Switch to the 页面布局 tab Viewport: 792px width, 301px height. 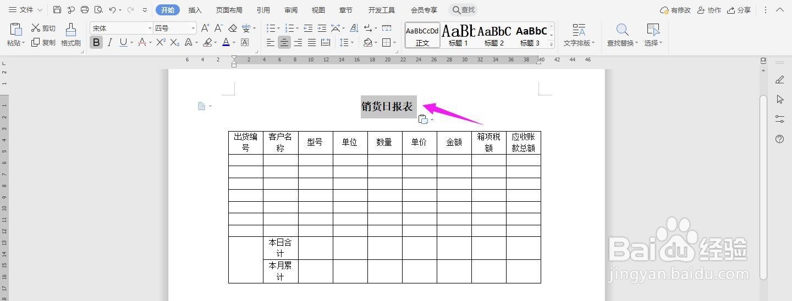point(229,10)
